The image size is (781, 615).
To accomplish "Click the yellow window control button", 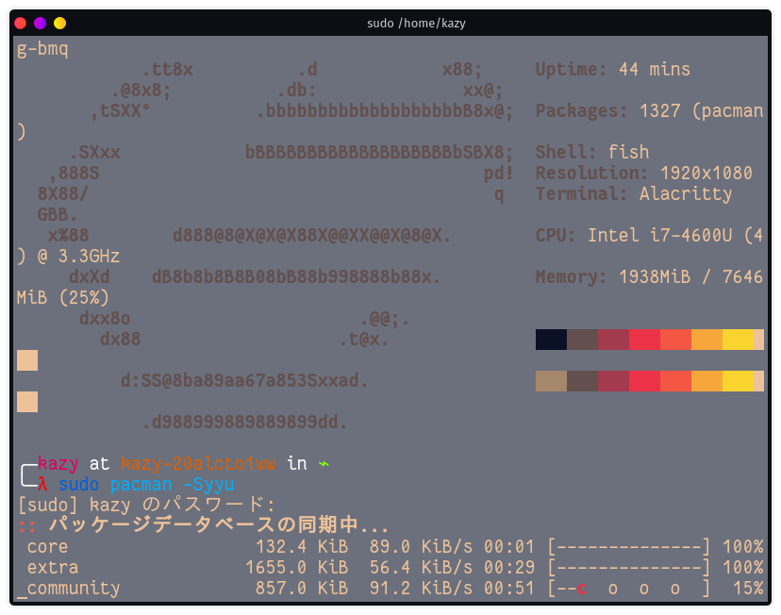I will pyautogui.click(x=59, y=23).
